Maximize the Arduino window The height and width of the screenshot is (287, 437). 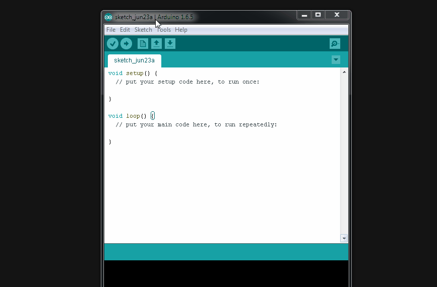coord(318,15)
